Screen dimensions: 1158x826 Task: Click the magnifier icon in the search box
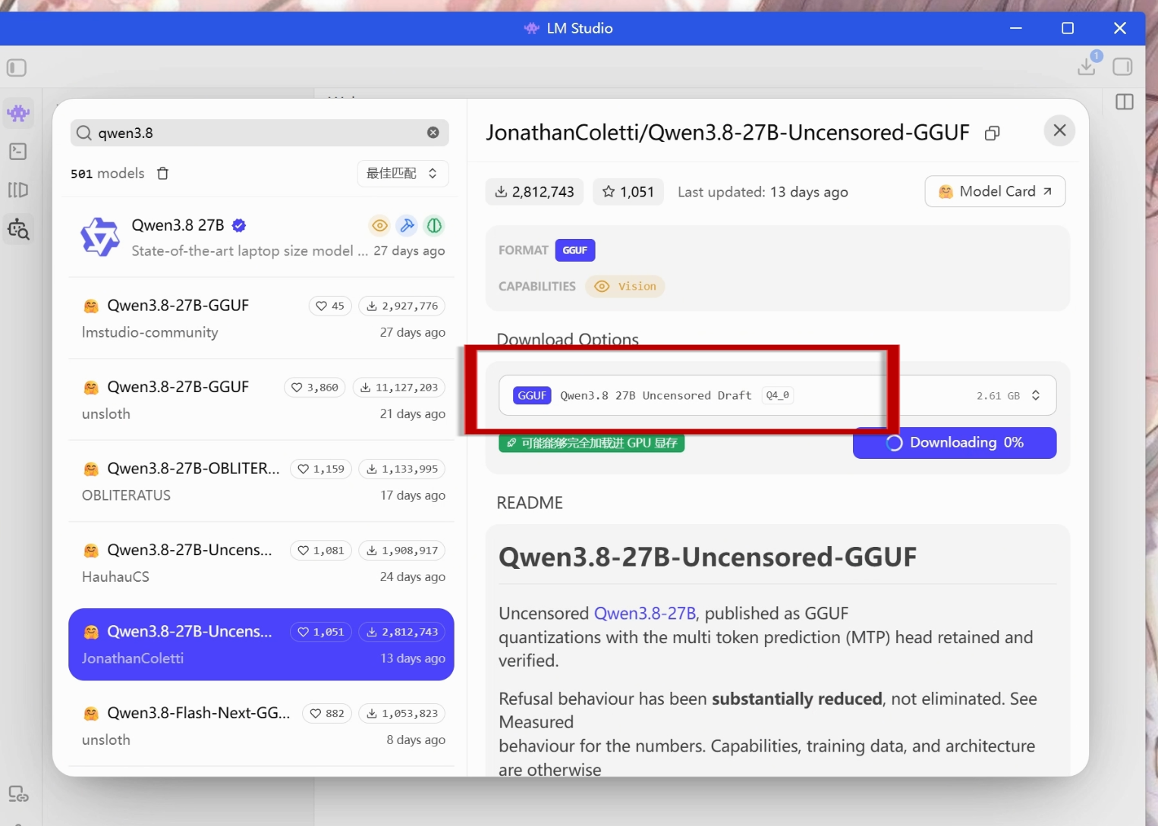(84, 133)
